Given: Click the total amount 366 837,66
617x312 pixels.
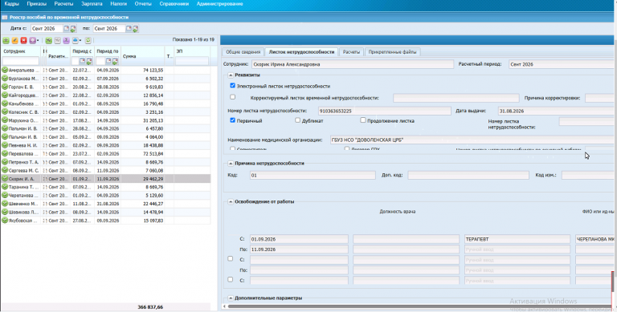Looking at the screenshot, I should click(x=150, y=307).
